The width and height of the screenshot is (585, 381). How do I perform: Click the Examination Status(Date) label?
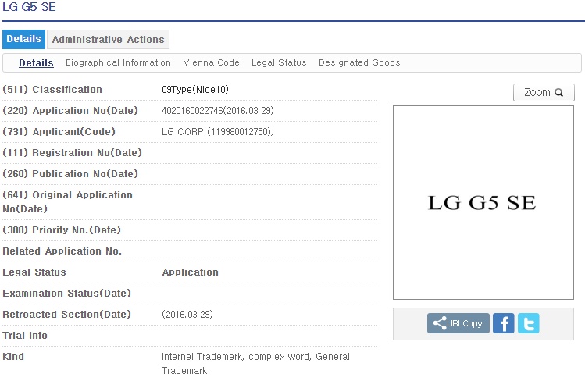coord(67,294)
